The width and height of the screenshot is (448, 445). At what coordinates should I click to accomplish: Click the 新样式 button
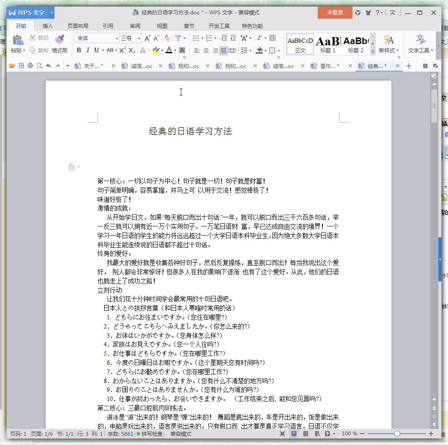click(389, 44)
